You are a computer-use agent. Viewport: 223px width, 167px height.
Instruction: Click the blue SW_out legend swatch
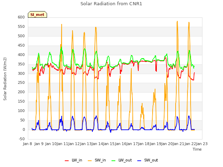pyautogui.click(x=139, y=161)
